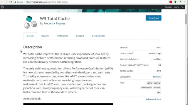Click the browser reload icon
The width and height of the screenshot is (188, 105).
[x=11, y=2]
